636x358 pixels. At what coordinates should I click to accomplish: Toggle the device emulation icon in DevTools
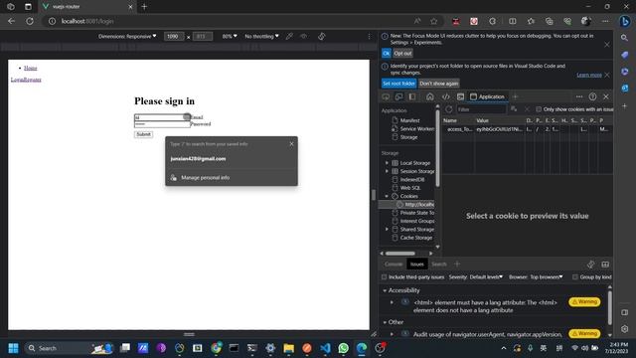click(x=399, y=96)
